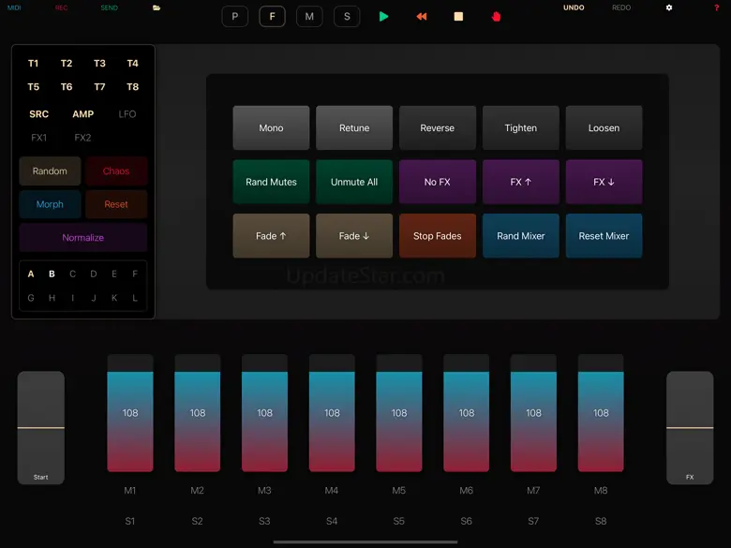The height and width of the screenshot is (548, 731).
Task: Toggle the LFO parameter group
Action: (127, 114)
